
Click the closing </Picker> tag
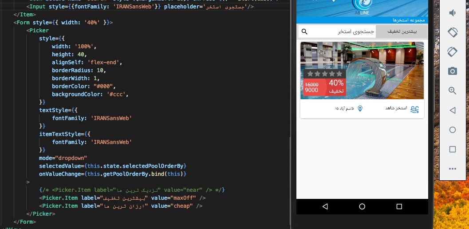click(x=41, y=214)
